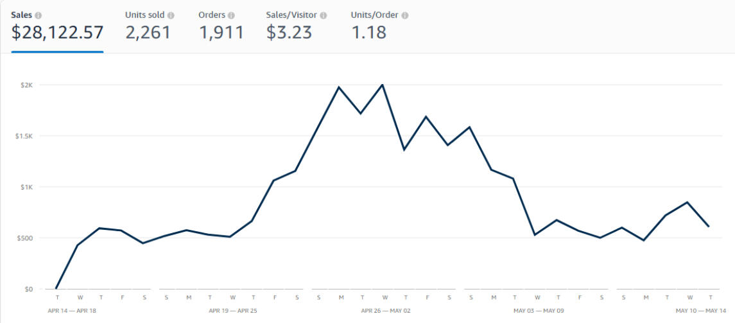The image size is (735, 323).
Task: Click the final data point ending the line
Action: click(709, 226)
